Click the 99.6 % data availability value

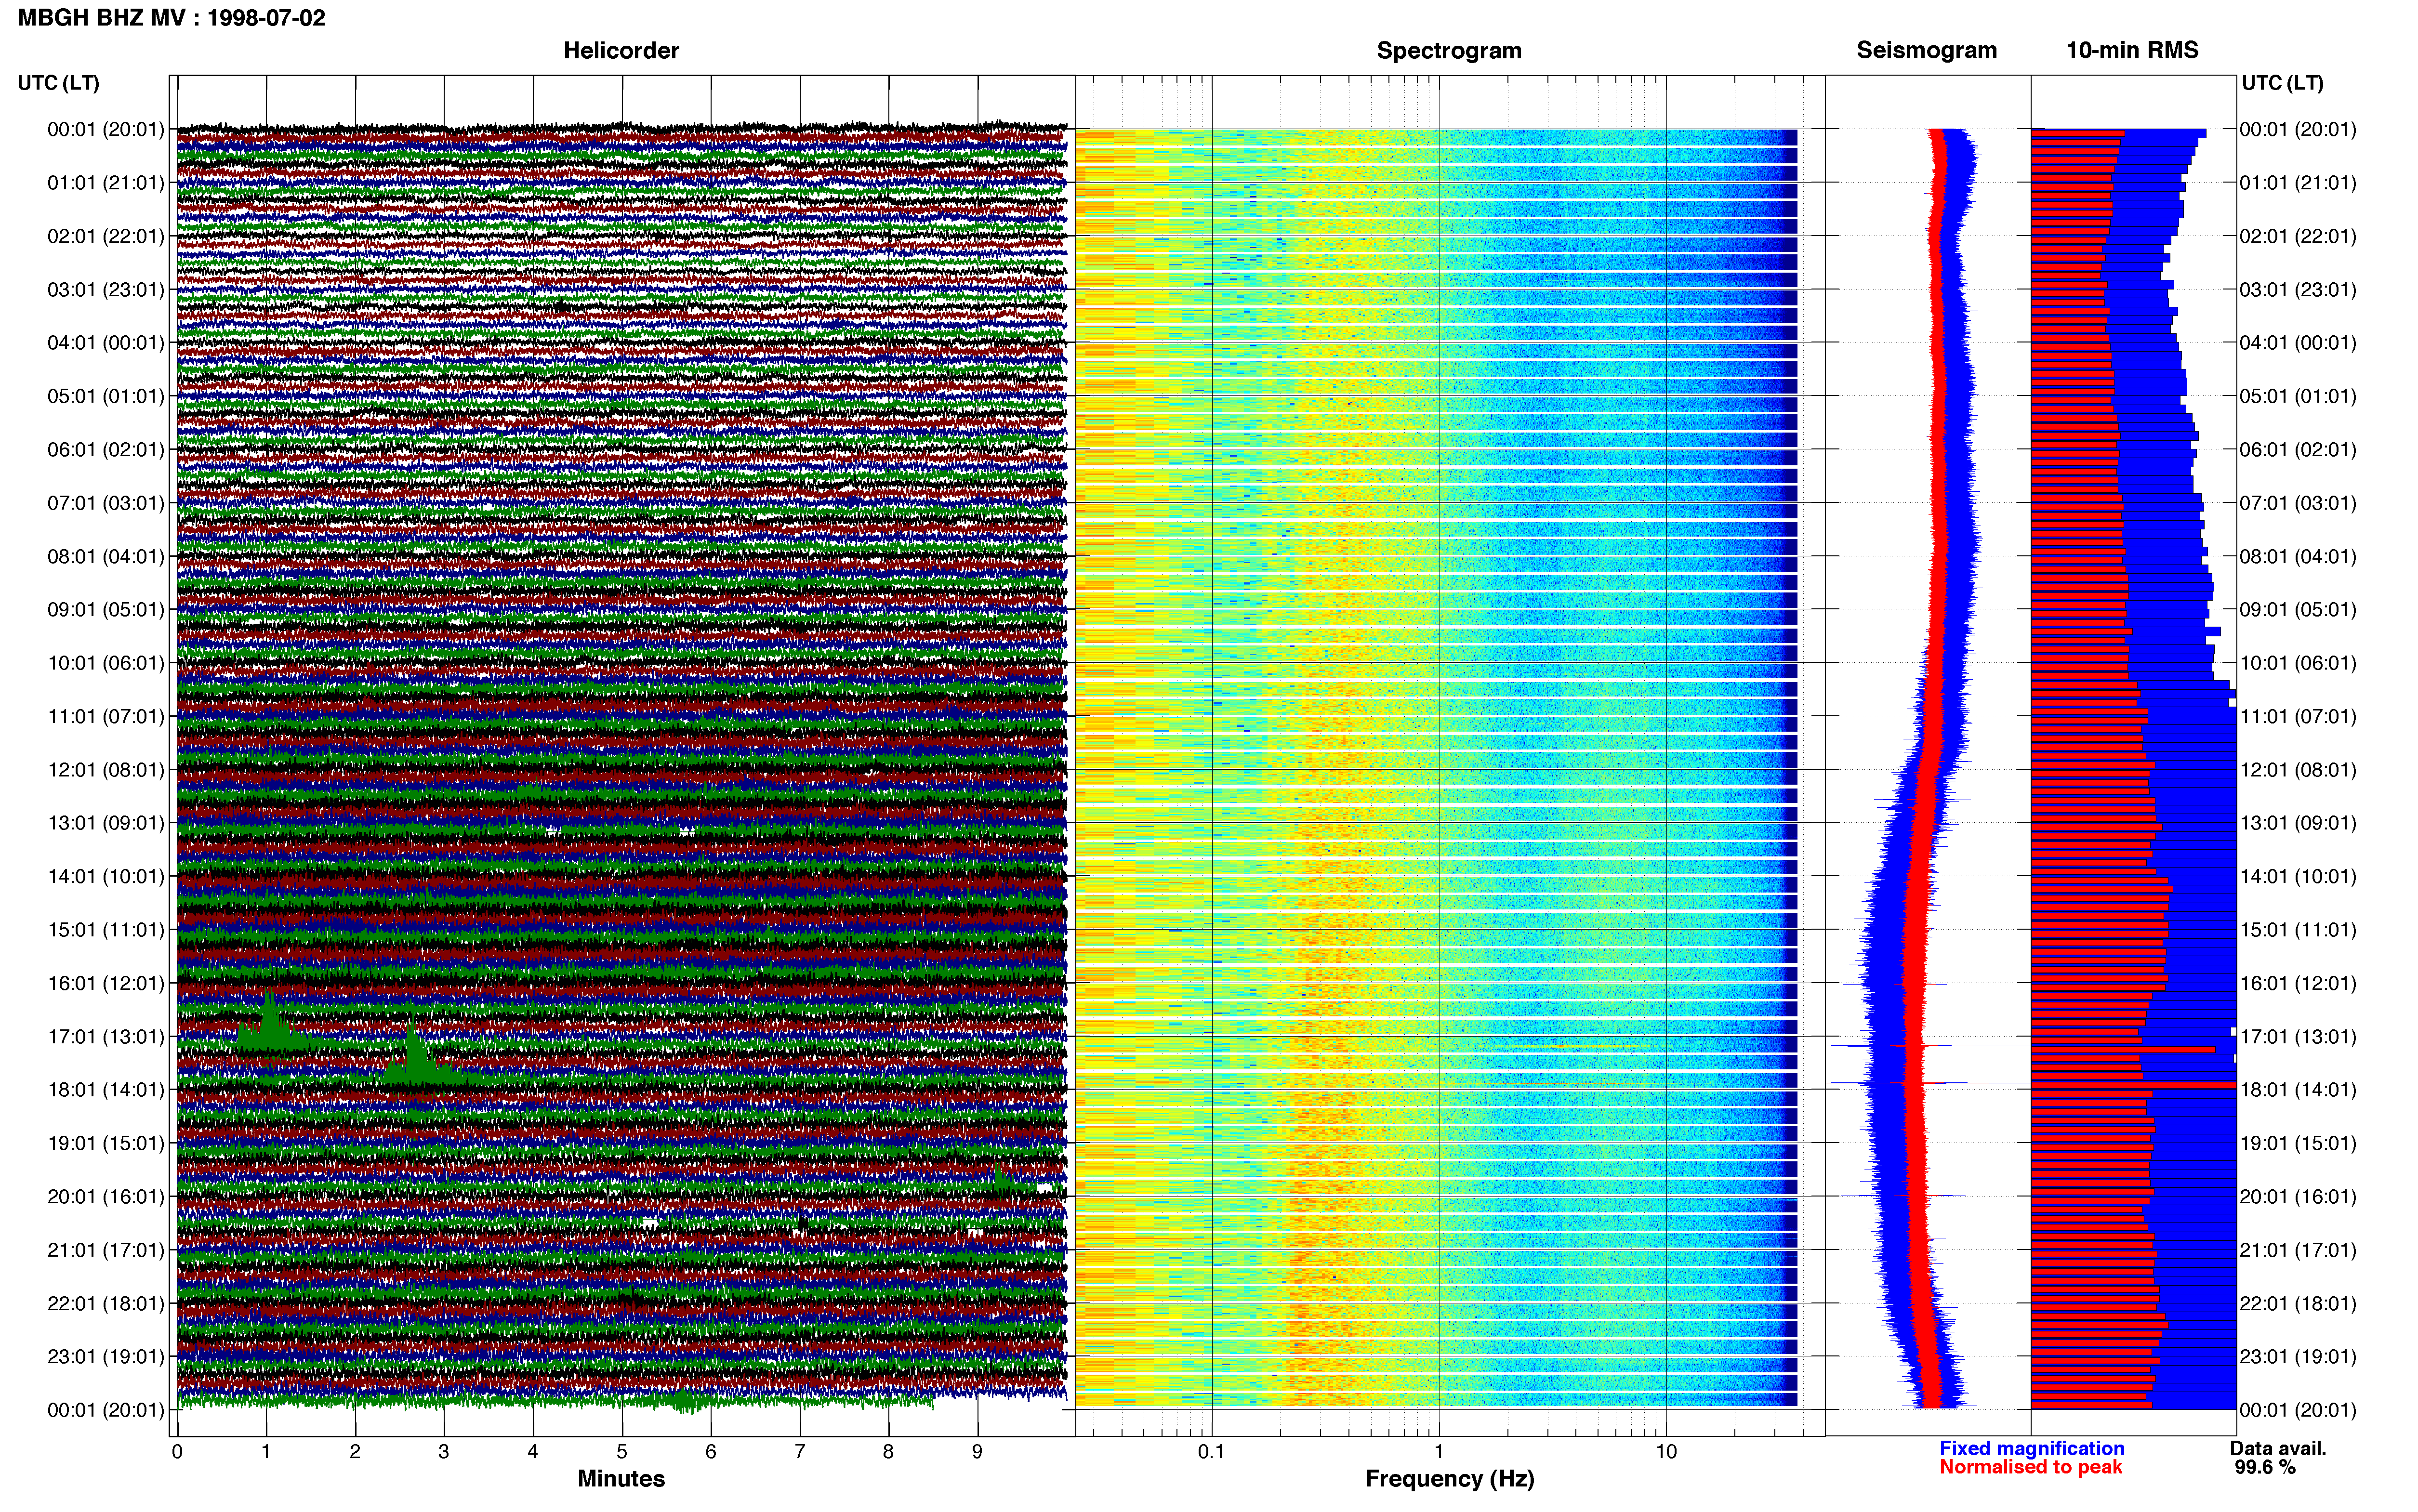(2265, 1467)
